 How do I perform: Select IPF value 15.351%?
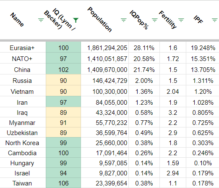pyautogui.click(x=203, y=59)
